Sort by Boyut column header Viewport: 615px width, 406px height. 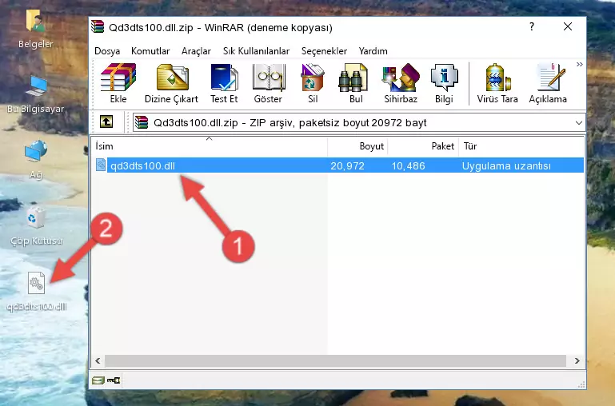[357, 146]
